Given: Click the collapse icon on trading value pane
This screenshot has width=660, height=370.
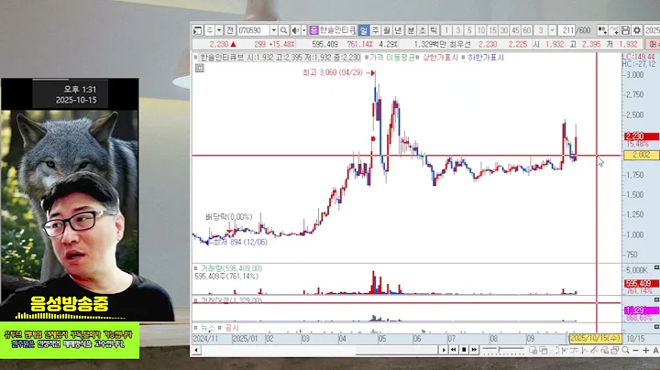Looking at the screenshot, I should click(x=656, y=299).
